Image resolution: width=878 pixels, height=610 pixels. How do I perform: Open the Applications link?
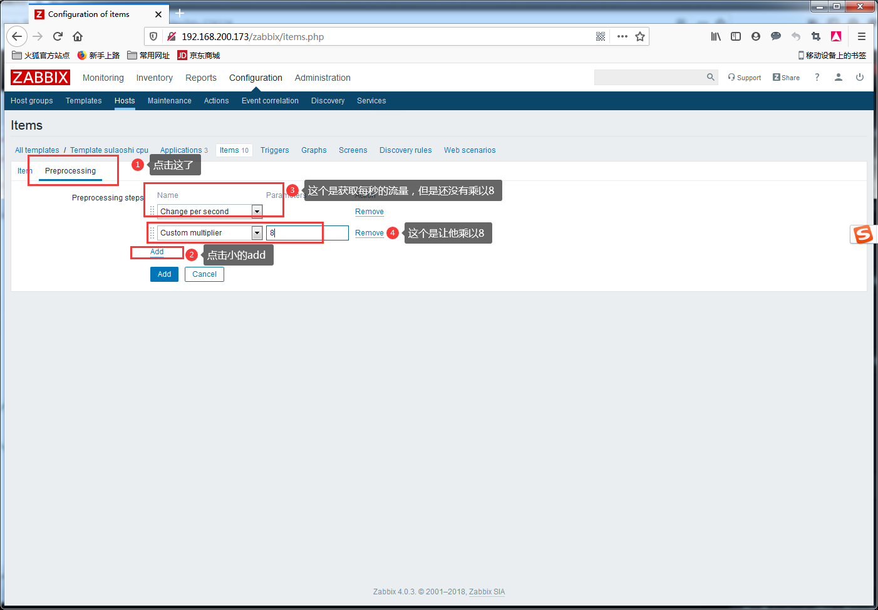coord(181,150)
